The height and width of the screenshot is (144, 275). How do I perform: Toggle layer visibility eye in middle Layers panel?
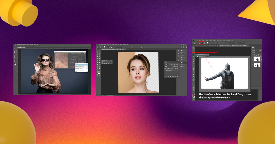pos(165,71)
